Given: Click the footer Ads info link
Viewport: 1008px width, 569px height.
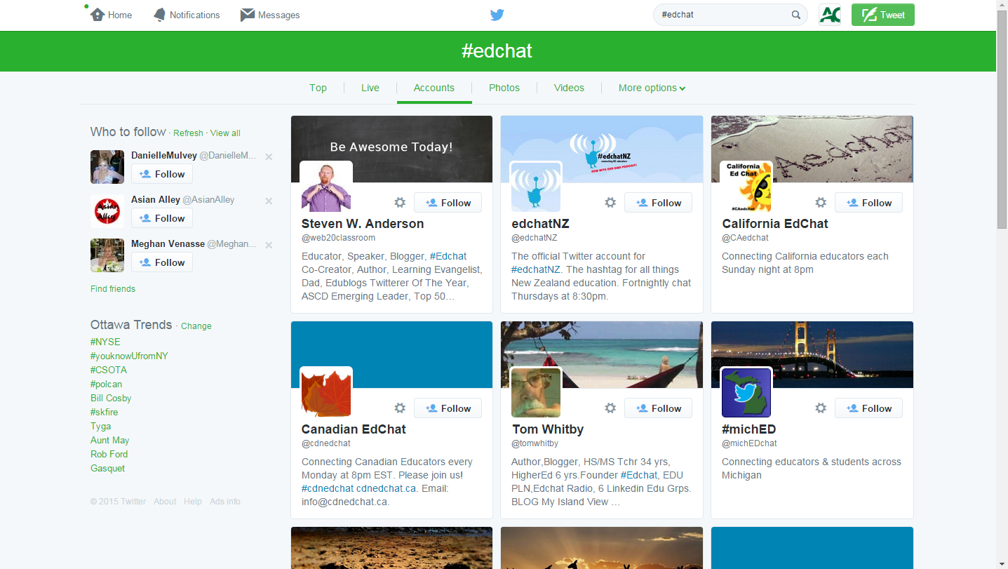Looking at the screenshot, I should [x=225, y=502].
